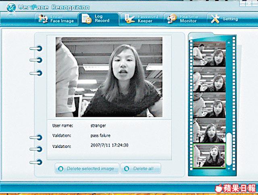Select the first thumbnail in the filmstrip
Viewport: 258px width, 195px height.
coord(209,54)
